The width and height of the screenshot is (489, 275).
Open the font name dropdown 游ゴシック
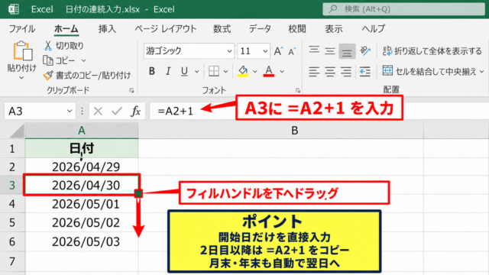pyautogui.click(x=229, y=51)
